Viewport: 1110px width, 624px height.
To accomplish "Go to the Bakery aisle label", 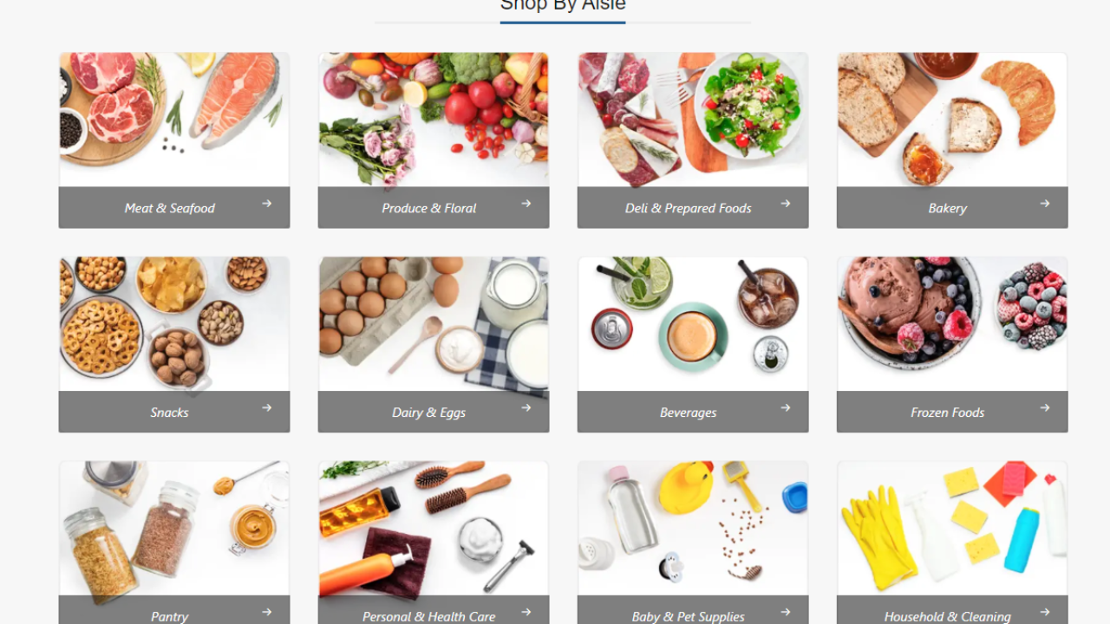I will [947, 208].
